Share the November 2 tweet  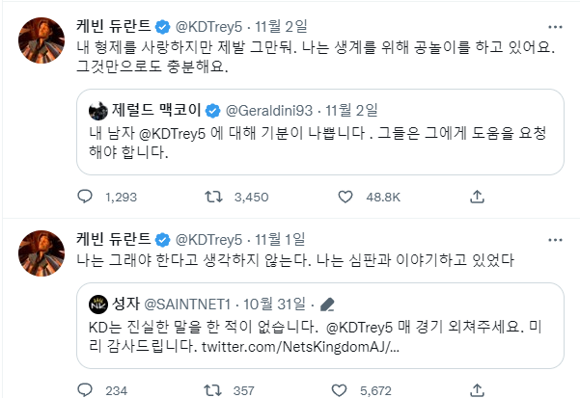475,197
